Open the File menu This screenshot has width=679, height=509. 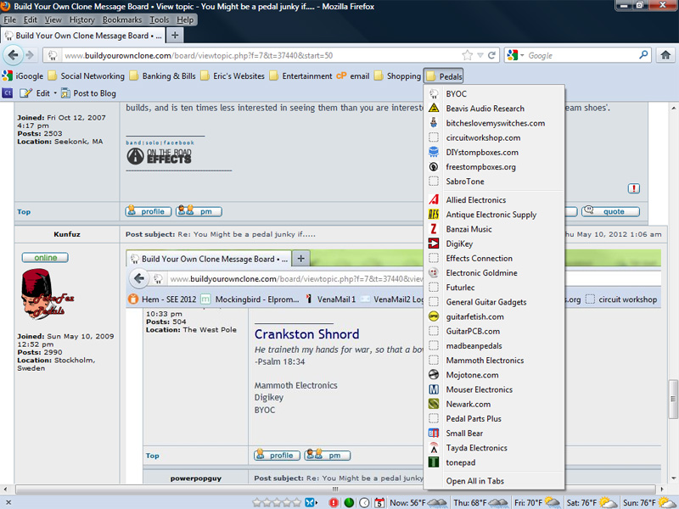[x=9, y=20]
